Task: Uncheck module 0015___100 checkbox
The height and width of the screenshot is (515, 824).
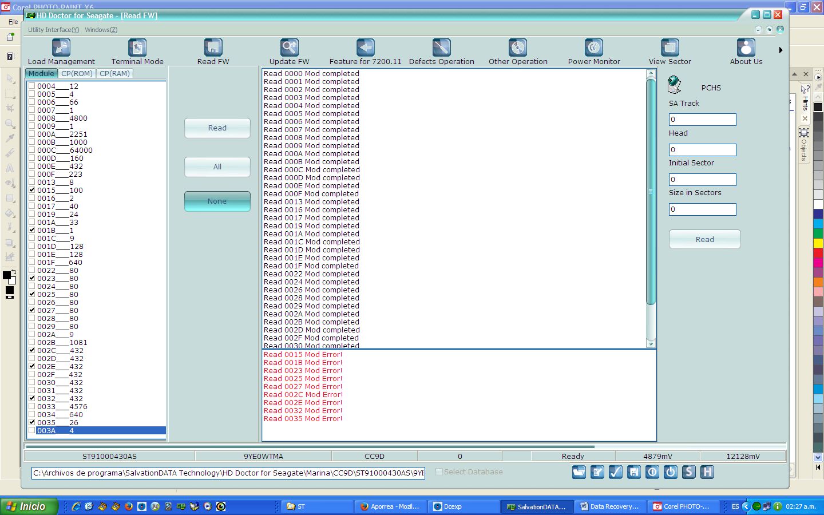Action: (32, 190)
